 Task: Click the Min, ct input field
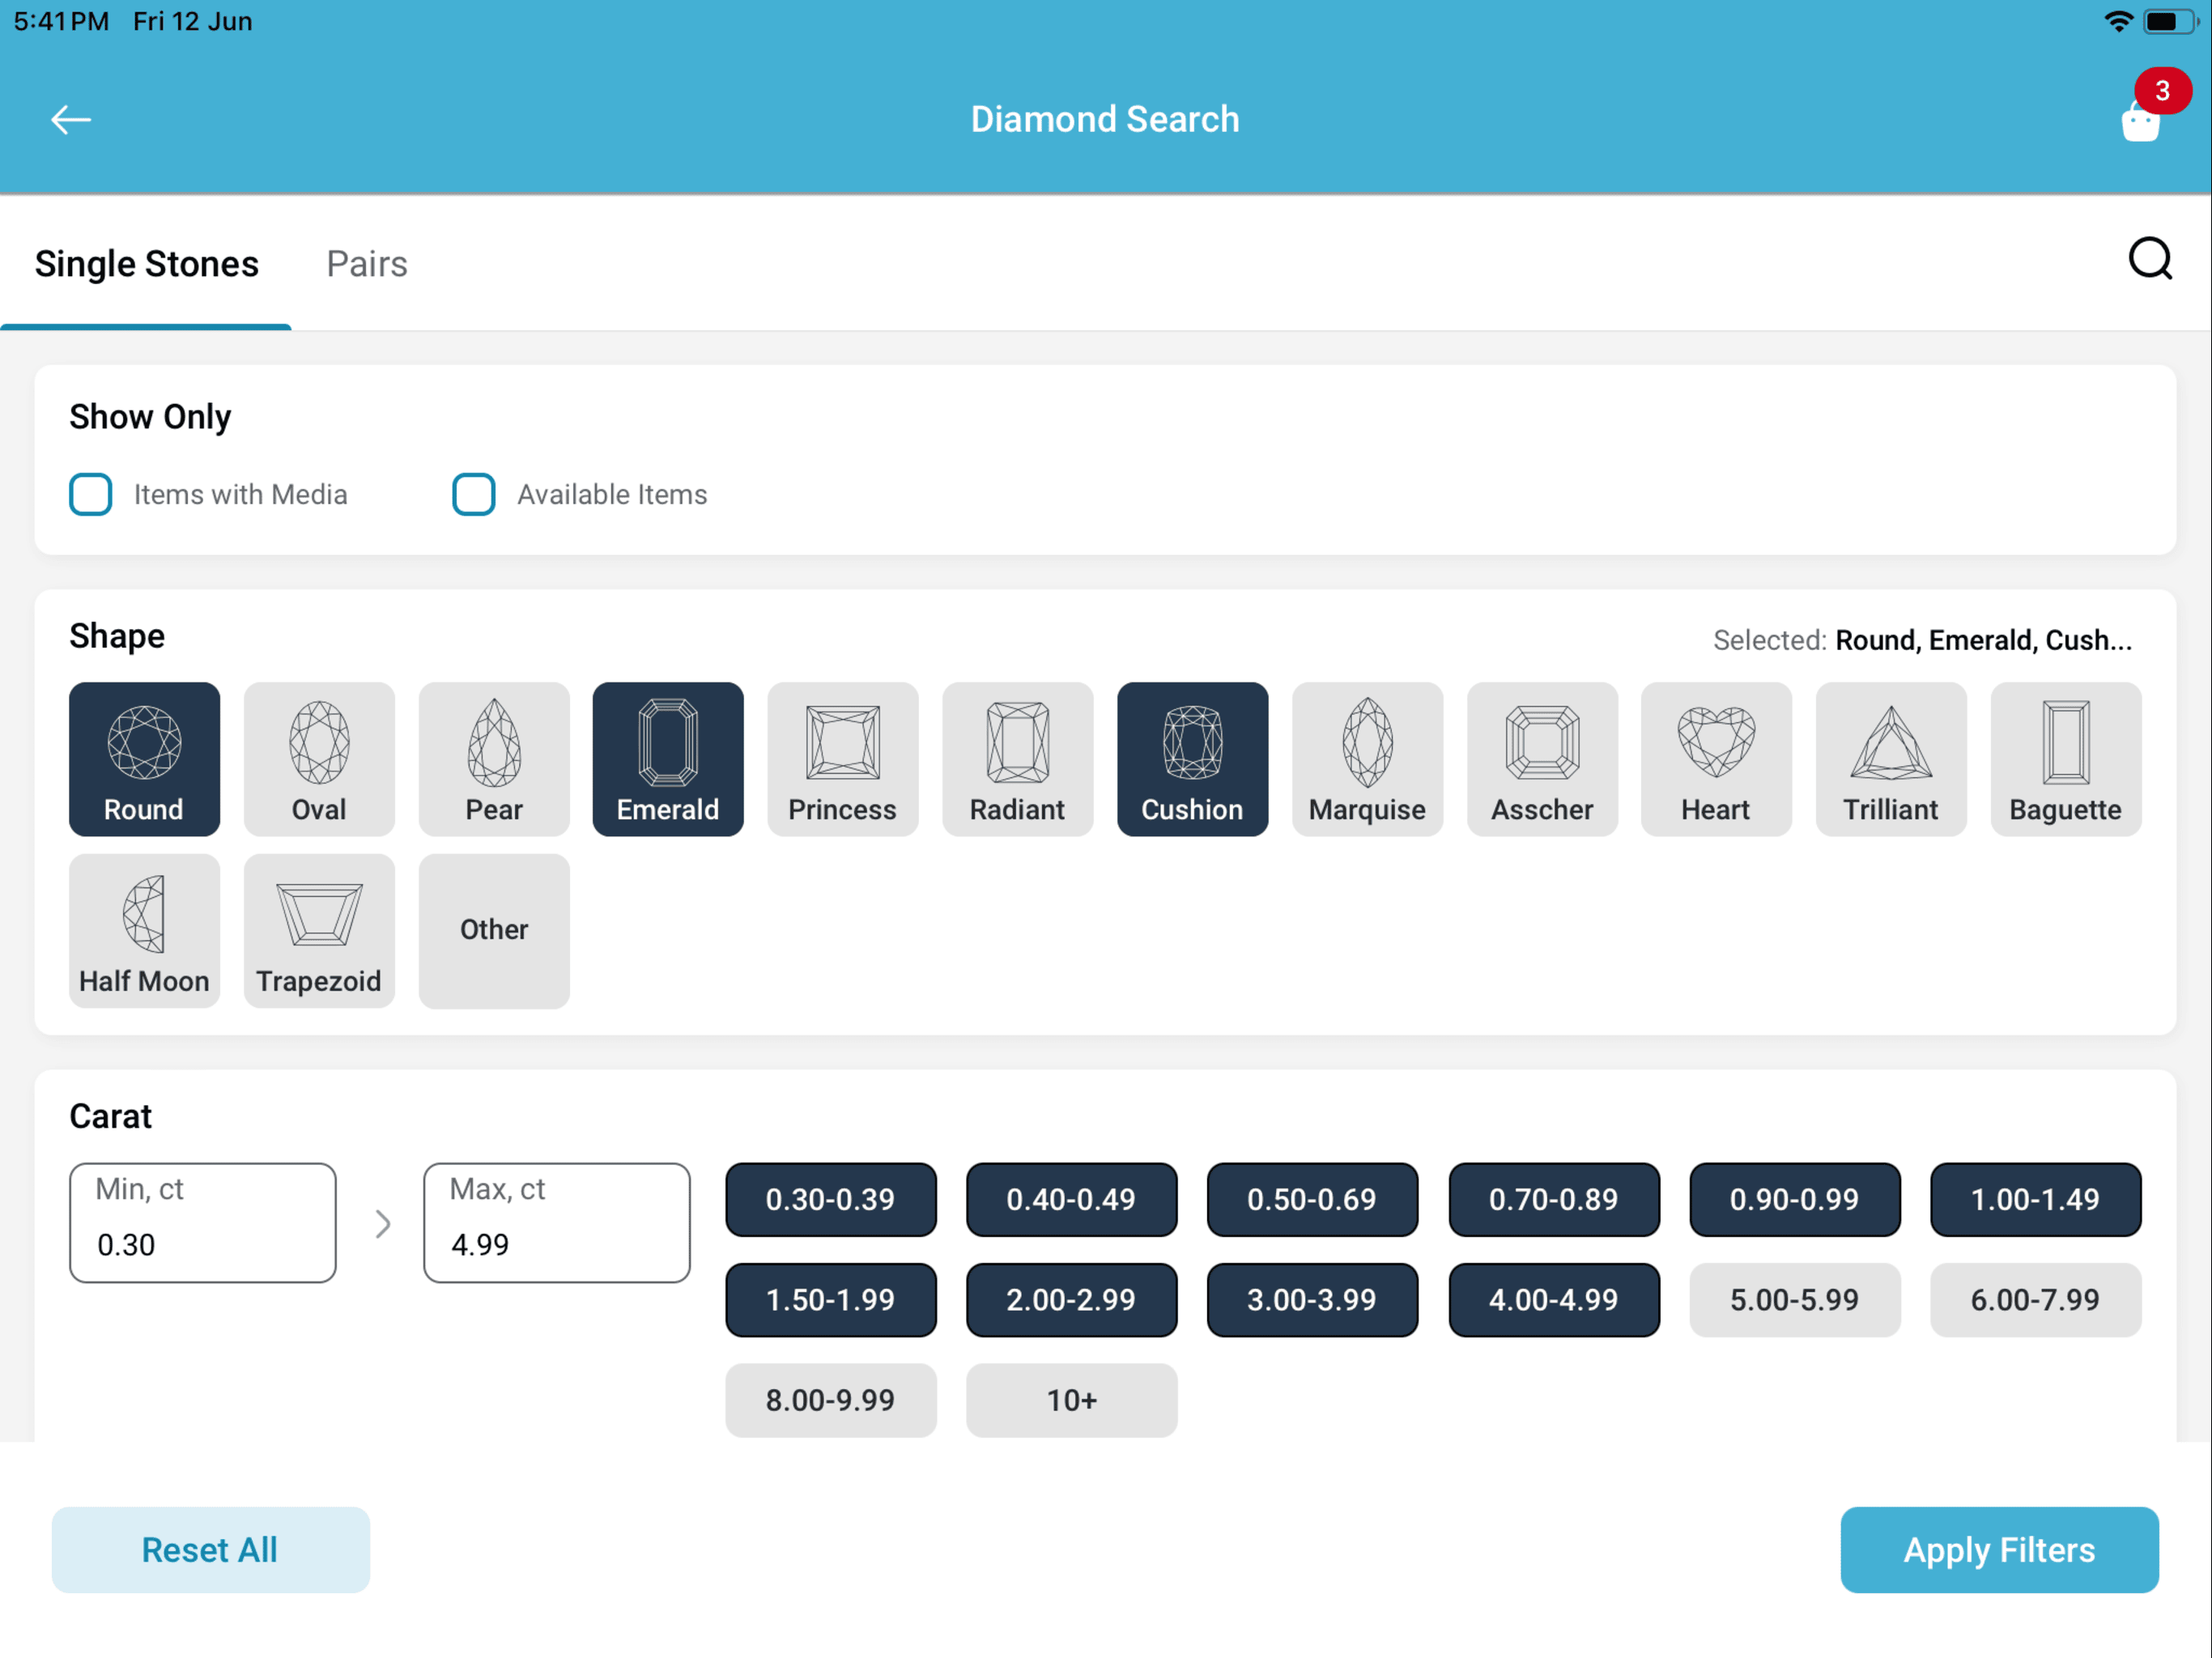[x=203, y=1222]
